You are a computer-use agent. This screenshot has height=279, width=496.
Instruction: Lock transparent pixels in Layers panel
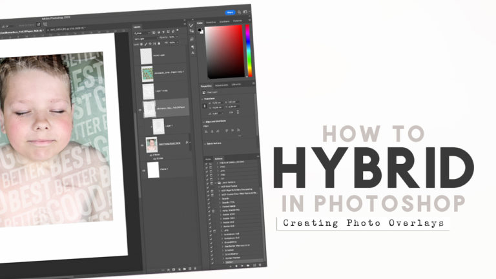point(141,45)
